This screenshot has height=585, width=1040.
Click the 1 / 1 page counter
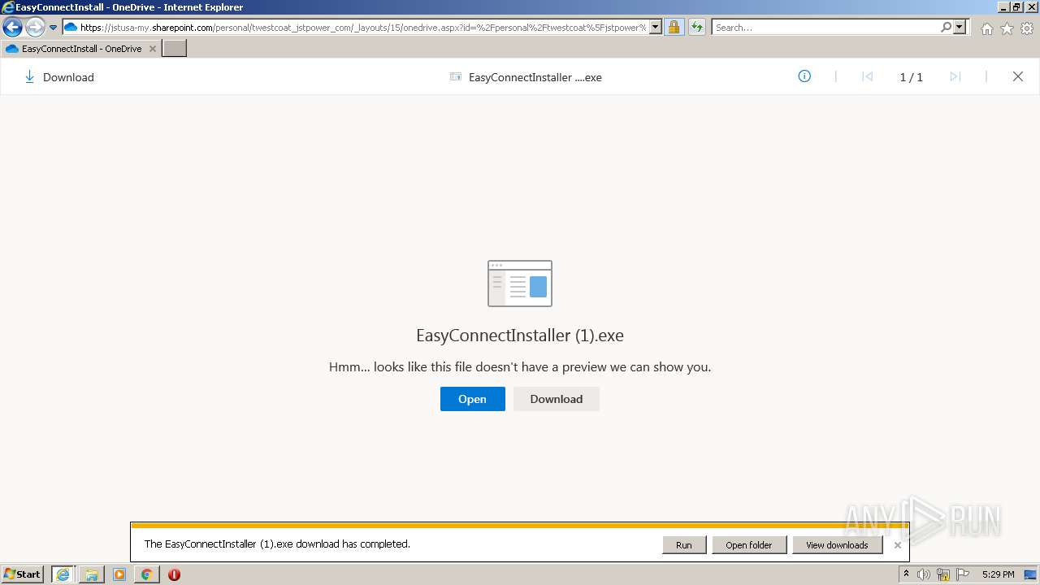tap(911, 77)
